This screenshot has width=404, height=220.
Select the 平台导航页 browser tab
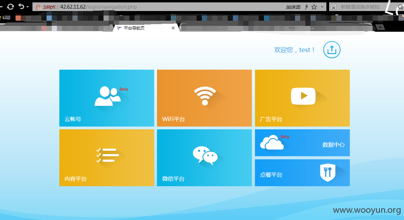point(146,28)
